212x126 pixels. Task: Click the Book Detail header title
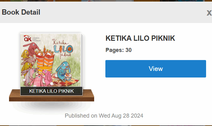[21, 12]
